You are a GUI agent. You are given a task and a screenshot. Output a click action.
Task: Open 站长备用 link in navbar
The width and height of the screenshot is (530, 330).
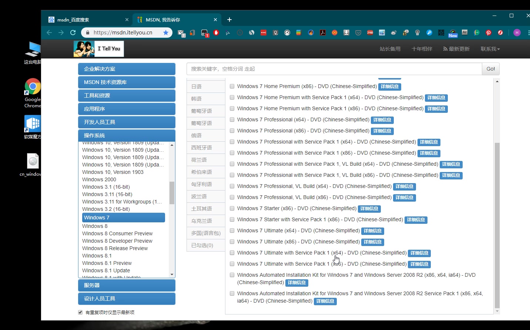pos(390,49)
